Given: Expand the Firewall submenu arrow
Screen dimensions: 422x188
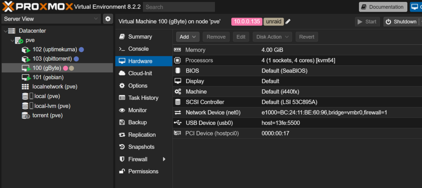Looking at the screenshot, I should click(164, 159).
